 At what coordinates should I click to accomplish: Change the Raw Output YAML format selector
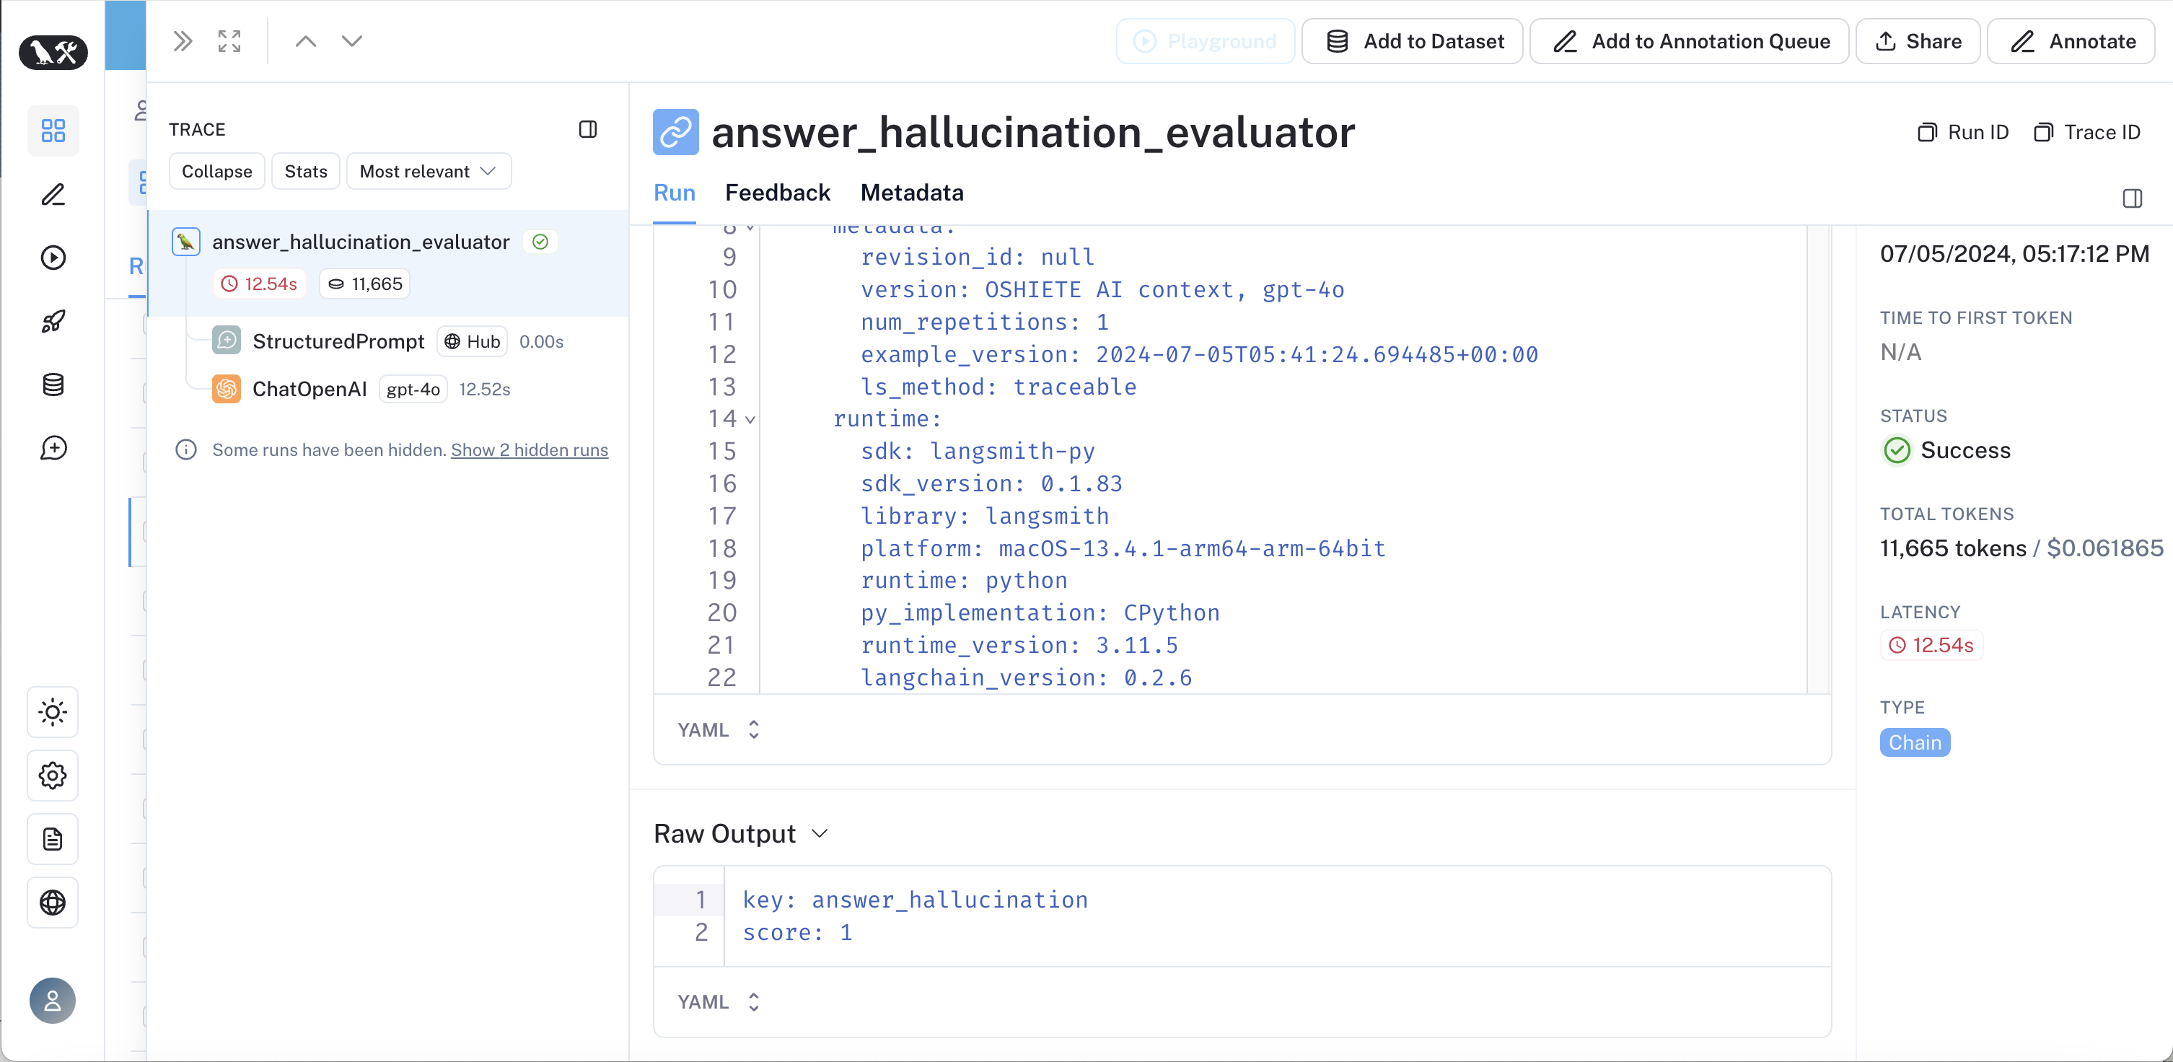coord(719,1001)
